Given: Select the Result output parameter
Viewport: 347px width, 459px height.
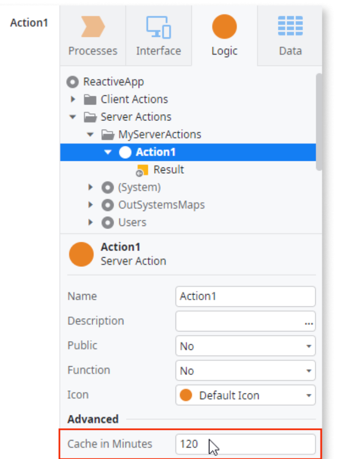Looking at the screenshot, I should (169, 170).
